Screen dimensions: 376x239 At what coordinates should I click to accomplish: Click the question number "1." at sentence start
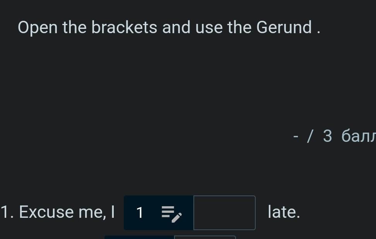tap(7, 212)
